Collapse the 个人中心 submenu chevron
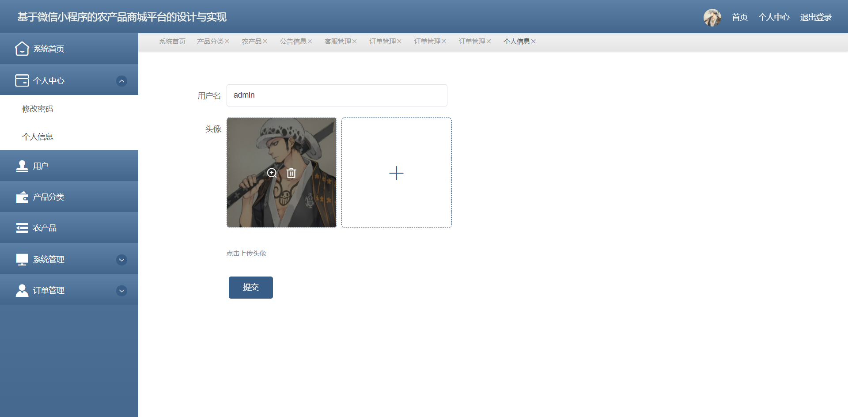This screenshot has height=417, width=848. coord(121,81)
